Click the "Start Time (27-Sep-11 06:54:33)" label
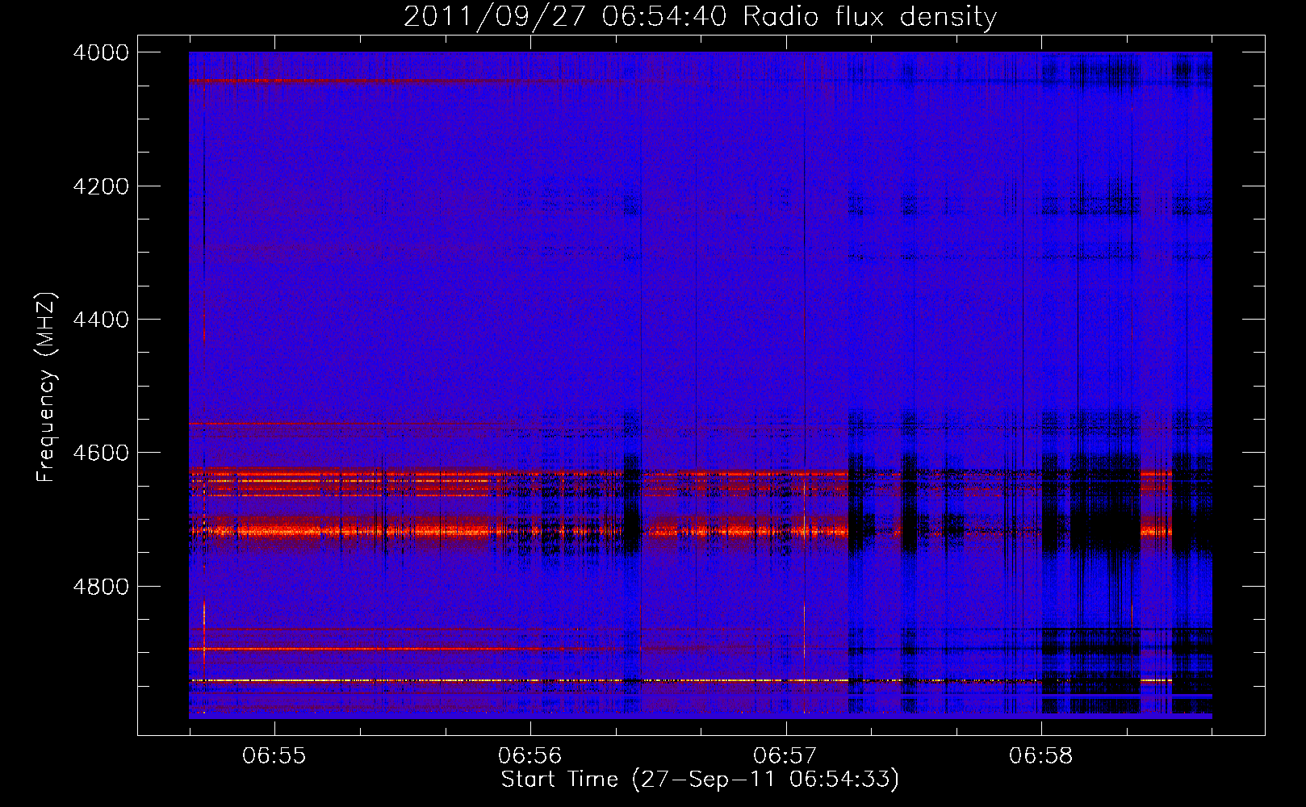The width and height of the screenshot is (1306, 807). pos(700,780)
